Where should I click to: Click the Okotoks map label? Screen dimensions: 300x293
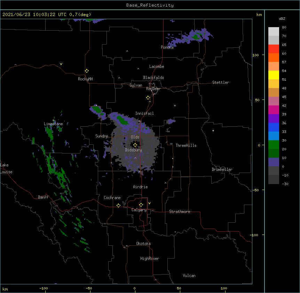(143, 244)
